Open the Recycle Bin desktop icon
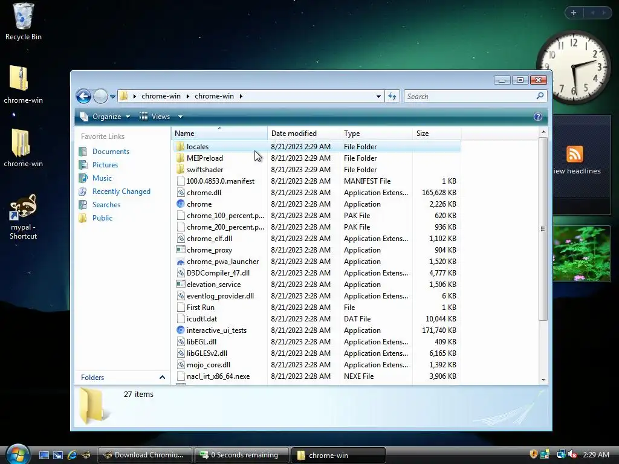This screenshot has width=619, height=464. click(x=24, y=22)
